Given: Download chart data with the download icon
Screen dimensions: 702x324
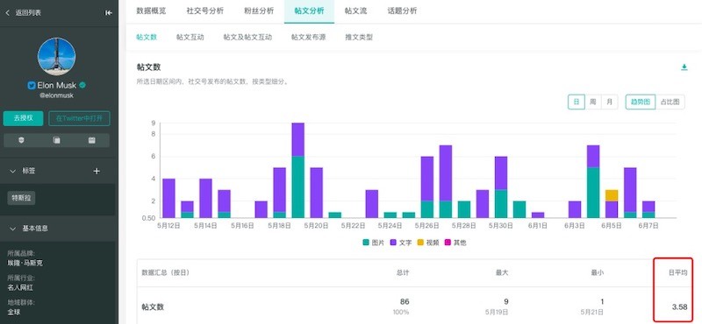Looking at the screenshot, I should tap(684, 67).
